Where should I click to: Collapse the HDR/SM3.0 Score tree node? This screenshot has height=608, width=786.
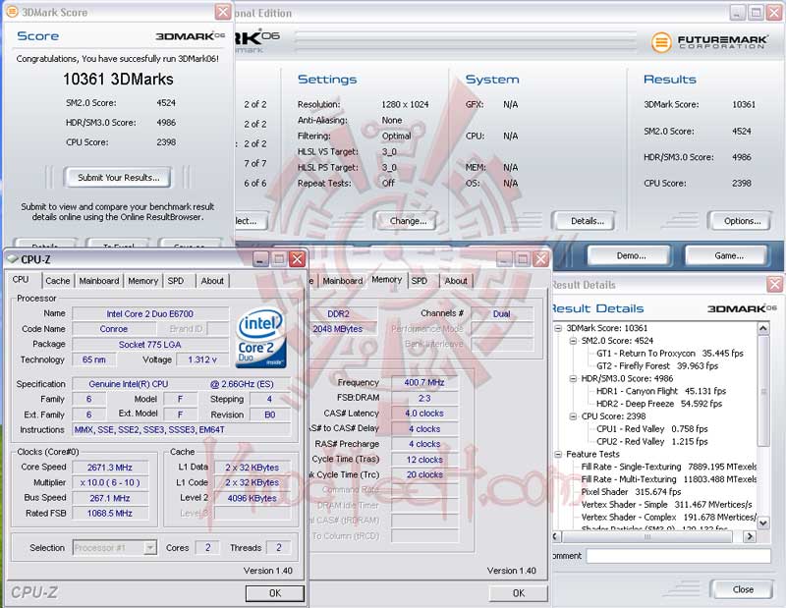coord(573,378)
